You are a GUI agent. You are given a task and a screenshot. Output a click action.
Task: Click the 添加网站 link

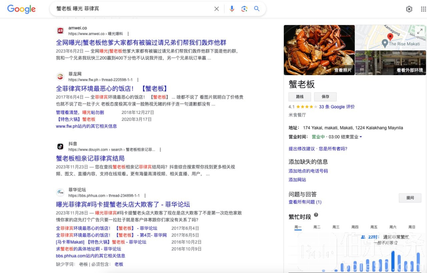(297, 180)
